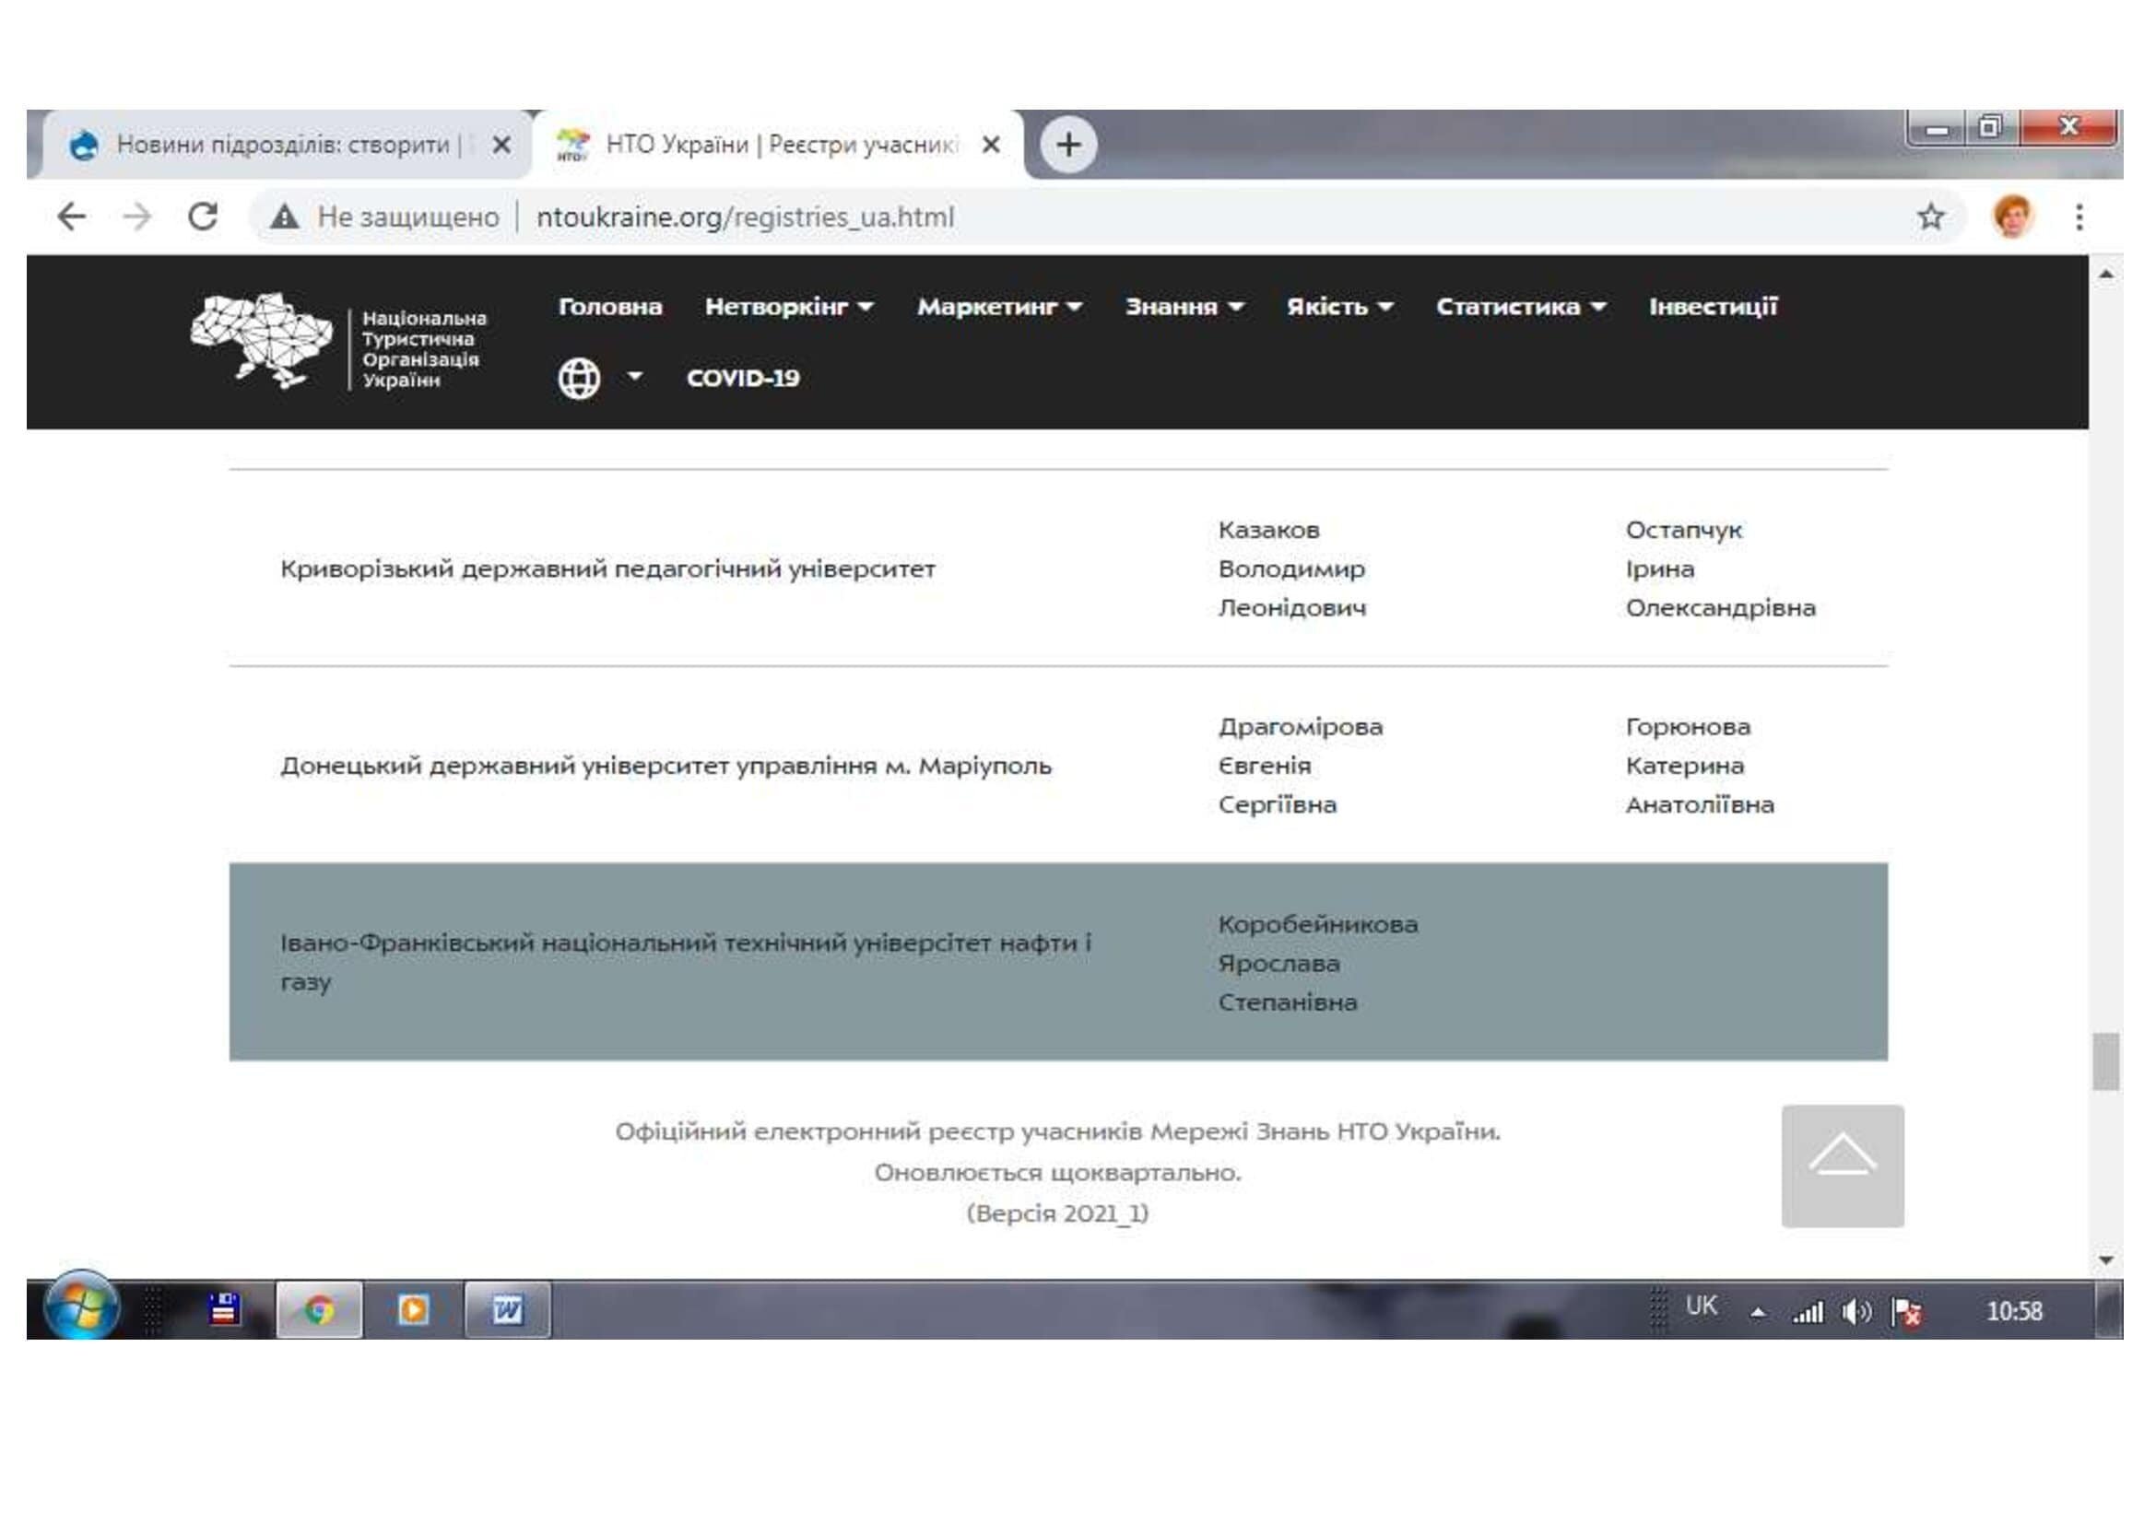Expand the Маркетинг dropdown menu
The image size is (2156, 1523).
(999, 307)
